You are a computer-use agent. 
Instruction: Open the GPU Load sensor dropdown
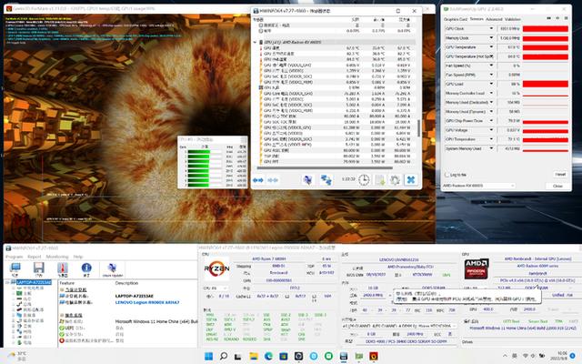click(492, 83)
